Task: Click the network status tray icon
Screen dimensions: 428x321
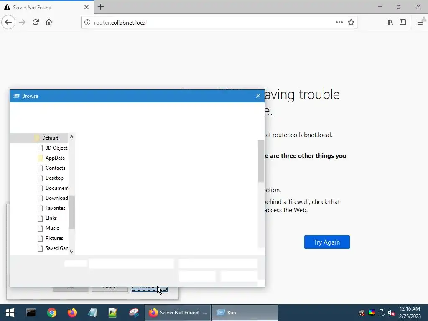Action: 362,313
